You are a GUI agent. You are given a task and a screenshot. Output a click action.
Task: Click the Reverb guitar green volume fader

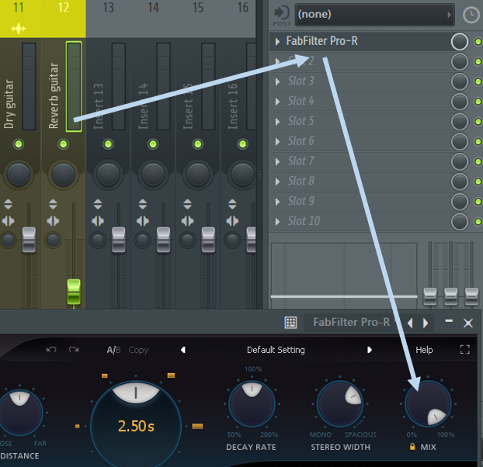pyautogui.click(x=74, y=292)
